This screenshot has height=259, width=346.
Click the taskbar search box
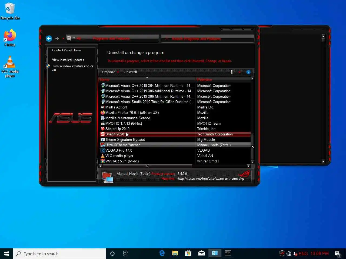click(x=59, y=254)
